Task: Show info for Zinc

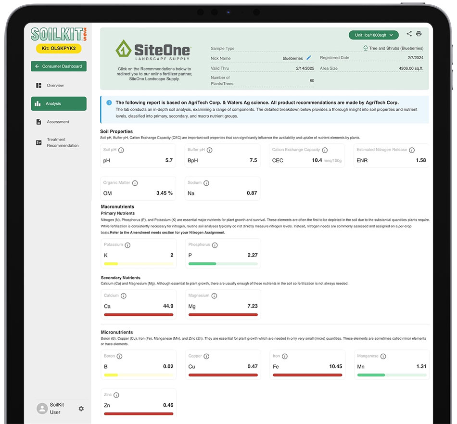Action: coord(116,395)
